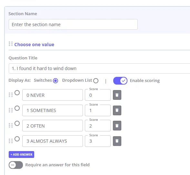This screenshot has height=175, width=190.
Task: Toggle 'Require an answer for this field'
Action: 16,165
